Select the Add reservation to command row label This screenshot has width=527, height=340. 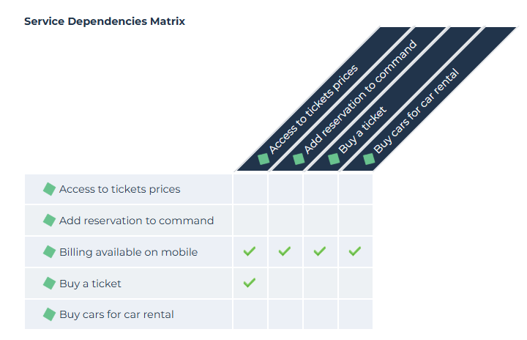click(136, 221)
